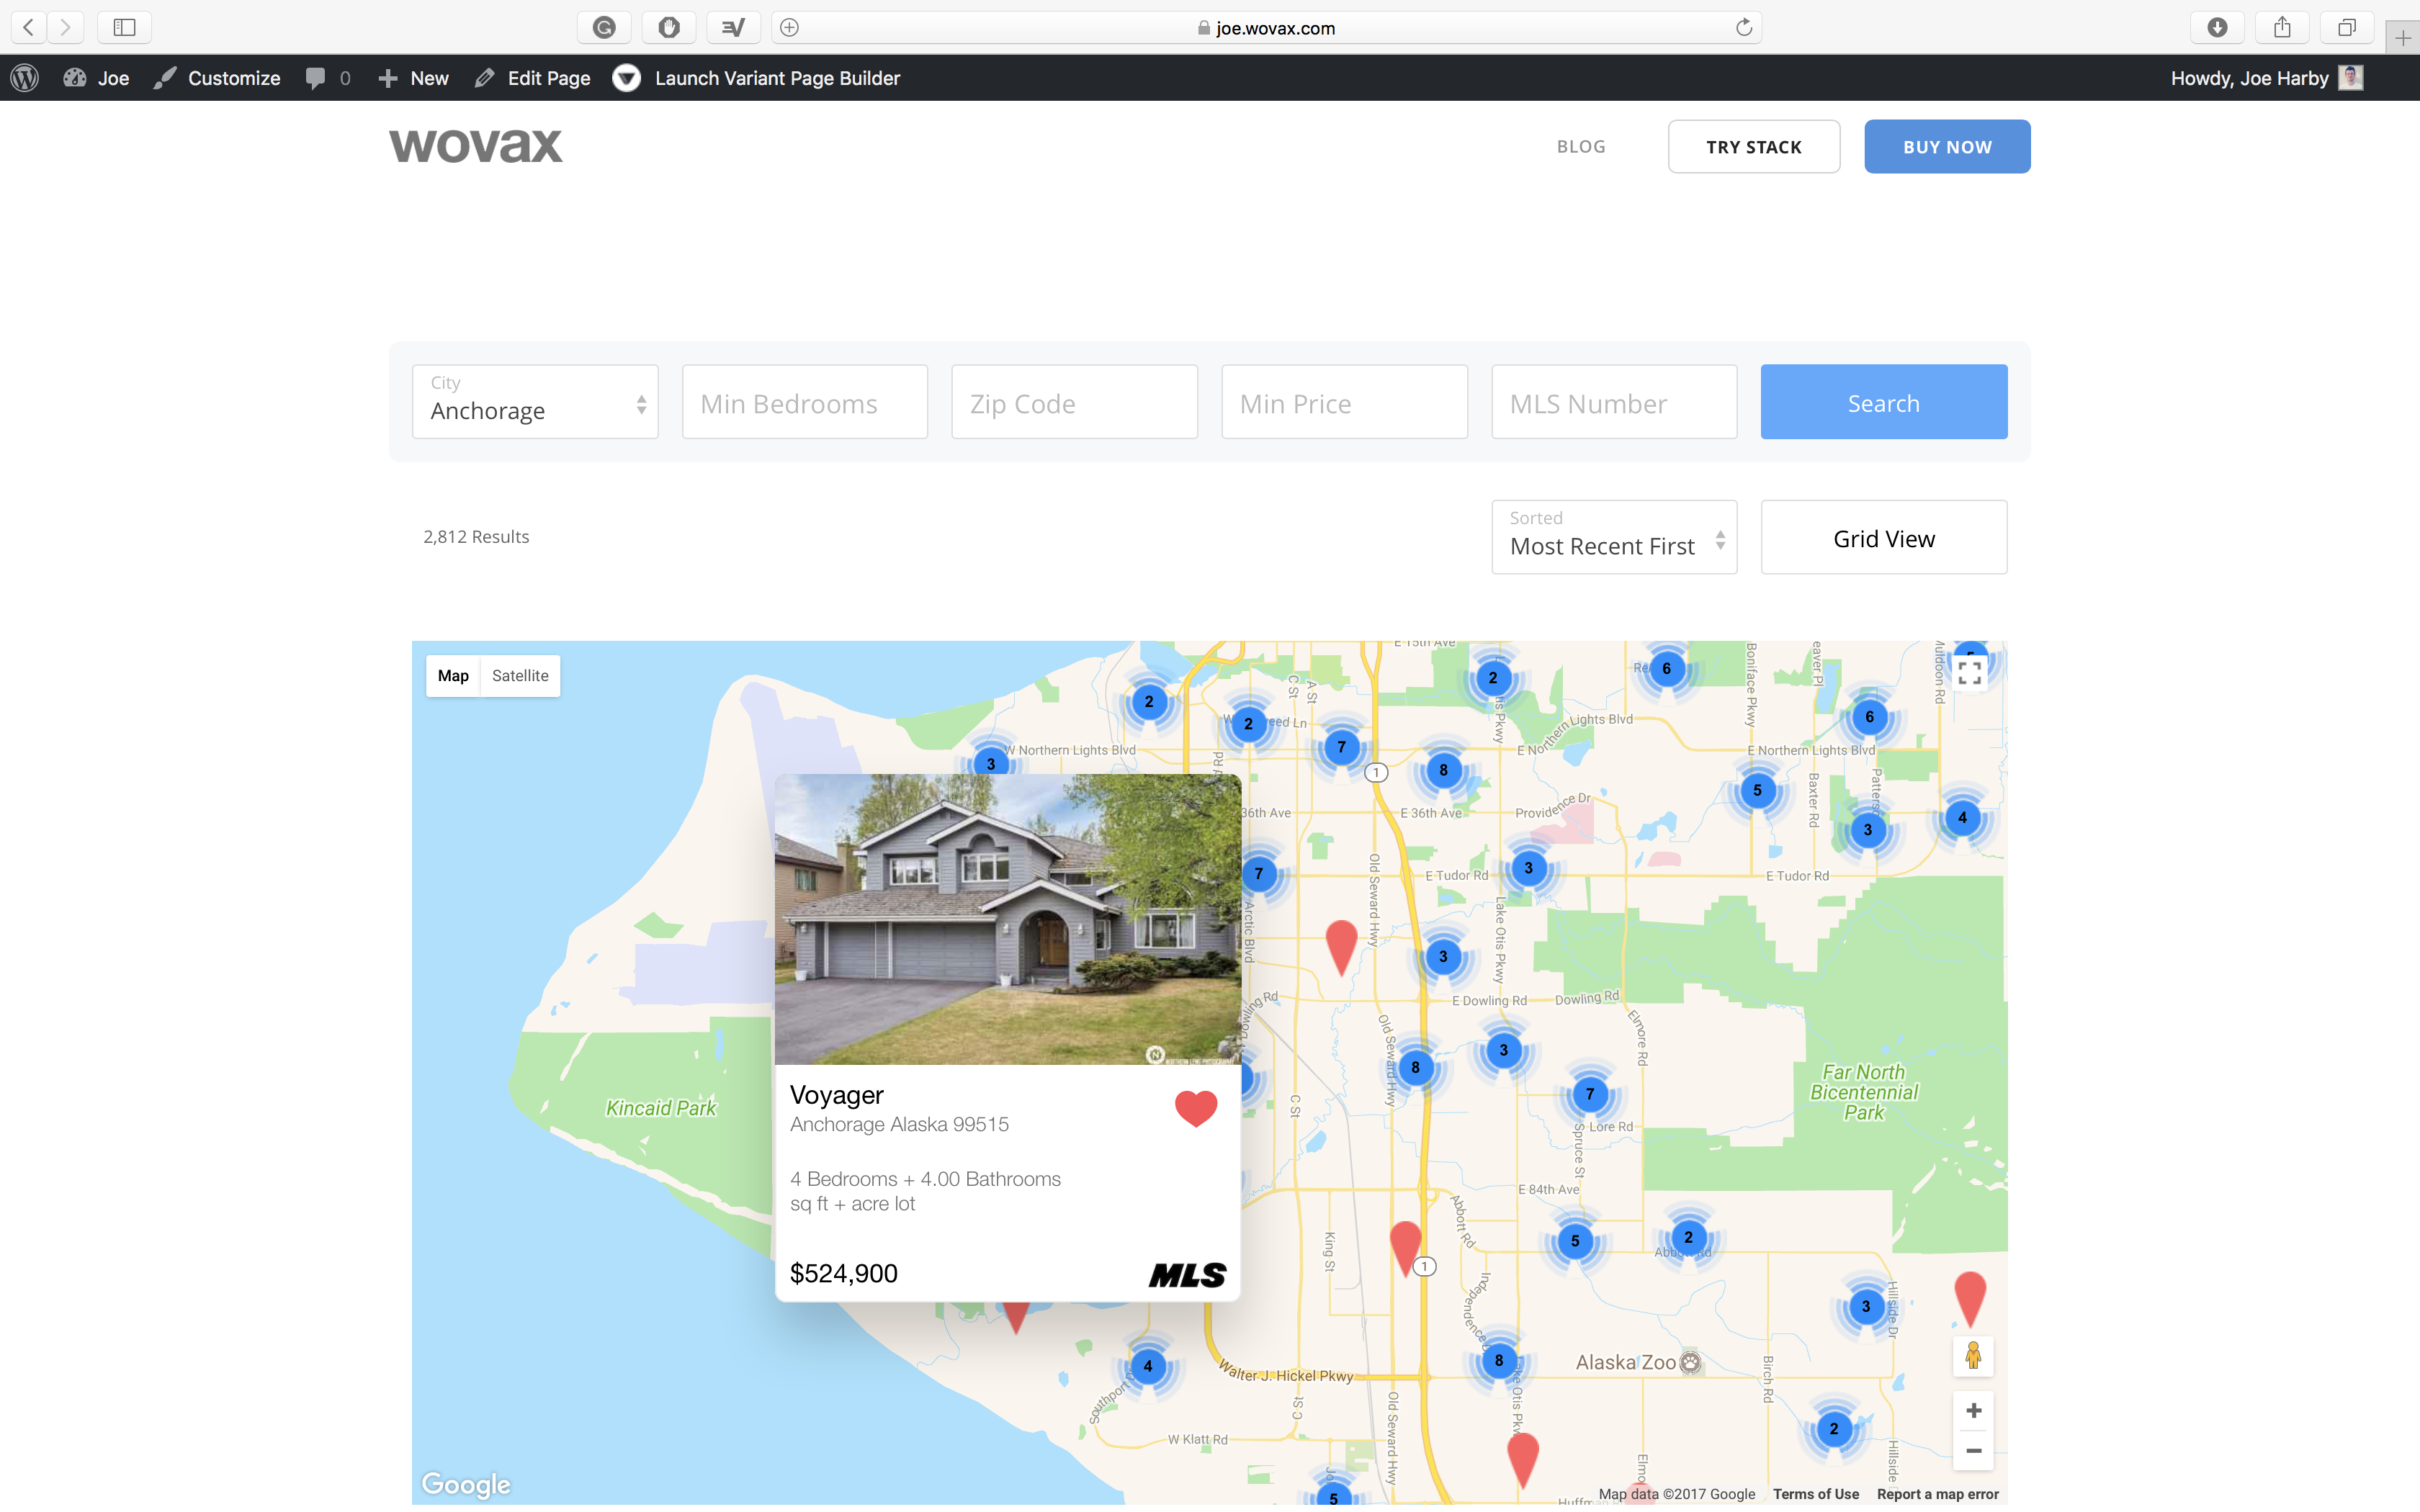
Task: Open the City dropdown showing Anchorage
Action: 535,401
